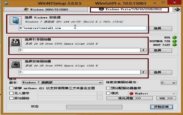Switch to Windows Vista/7/8/10/2008/2012 tab

click(x=130, y=10)
